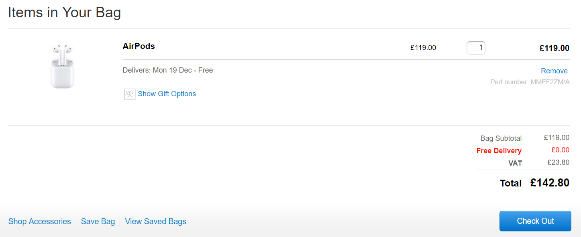This screenshot has height=237, width=581.
Task: Click the gift box icon
Action: (x=130, y=94)
